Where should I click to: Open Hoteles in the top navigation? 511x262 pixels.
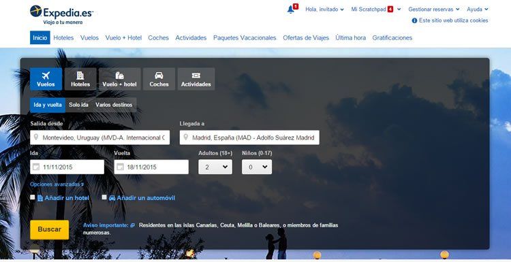[x=63, y=37]
